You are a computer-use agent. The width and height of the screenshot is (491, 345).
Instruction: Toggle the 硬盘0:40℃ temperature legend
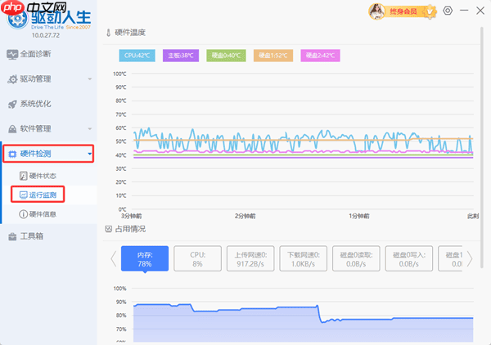(x=226, y=56)
